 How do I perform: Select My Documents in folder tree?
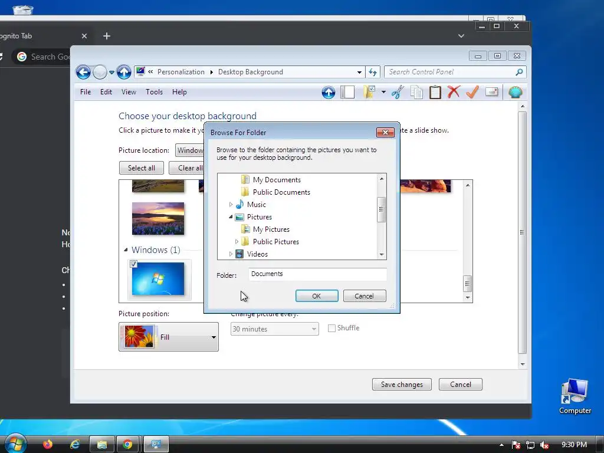(277, 180)
